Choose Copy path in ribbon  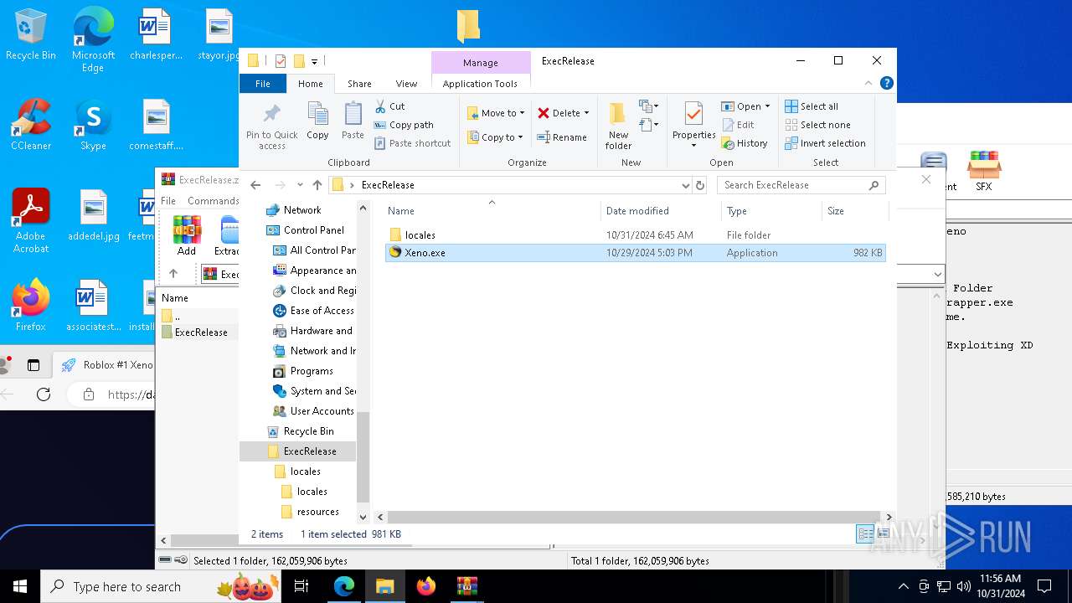pos(404,125)
